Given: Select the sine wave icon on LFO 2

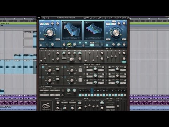Looking at the screenshot, I should 69,73.
